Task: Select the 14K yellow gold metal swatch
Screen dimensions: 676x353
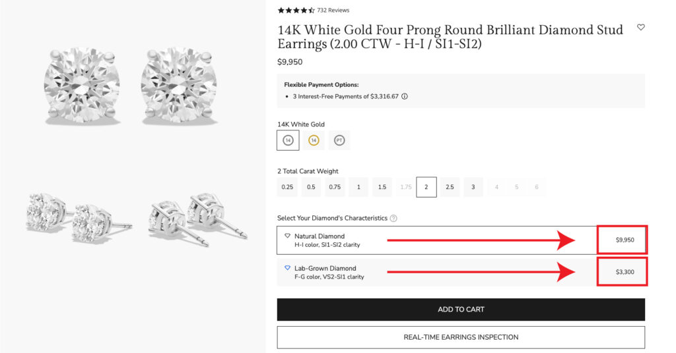Action: (314, 140)
